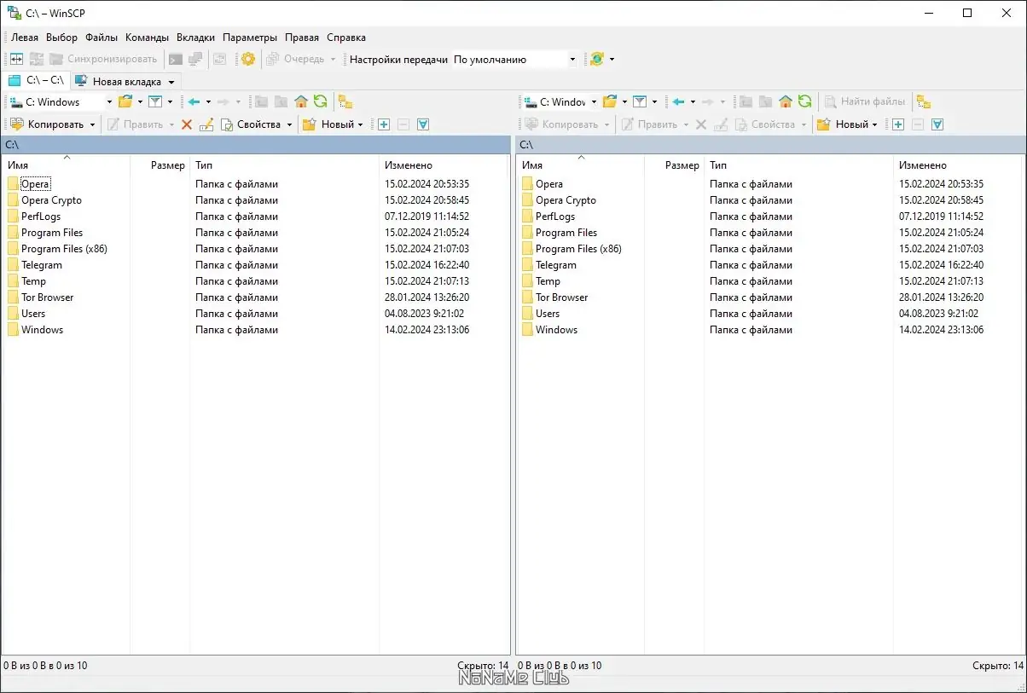This screenshot has width=1027, height=693.
Task: Expand left Свойства dropdown arrow
Action: 289,124
